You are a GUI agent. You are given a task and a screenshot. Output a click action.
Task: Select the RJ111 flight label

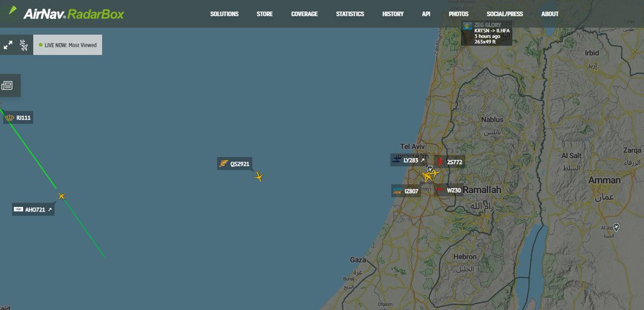point(19,118)
